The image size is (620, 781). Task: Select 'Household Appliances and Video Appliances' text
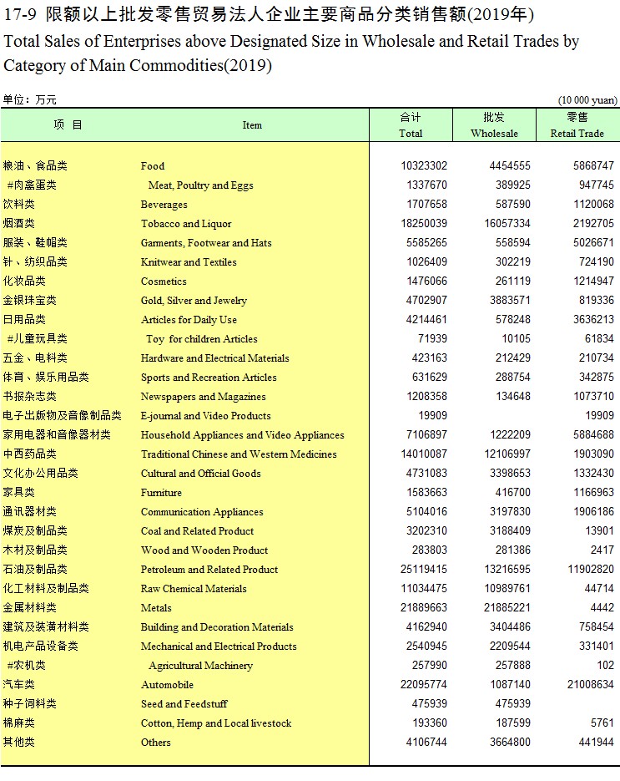[x=242, y=435]
